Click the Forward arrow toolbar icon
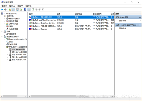The image size is (142, 101). pos(5,10)
